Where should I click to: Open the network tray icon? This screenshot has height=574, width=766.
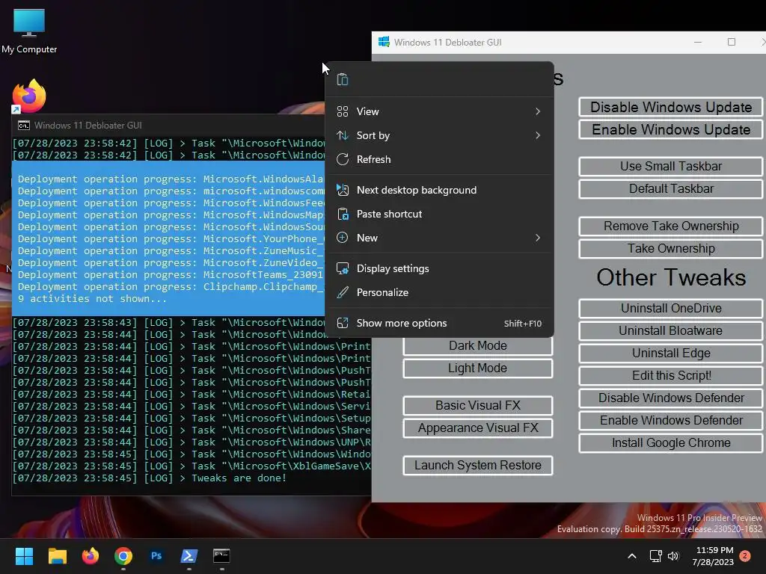tap(655, 556)
